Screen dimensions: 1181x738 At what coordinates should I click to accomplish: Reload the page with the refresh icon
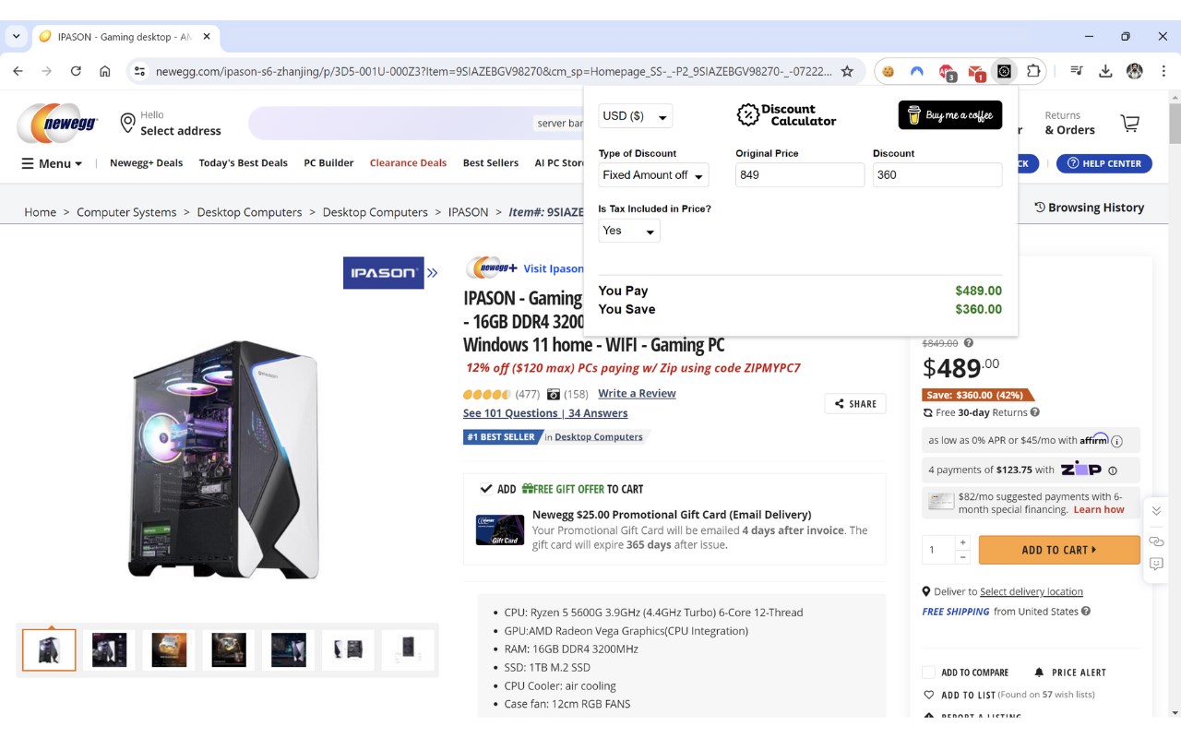(x=76, y=71)
